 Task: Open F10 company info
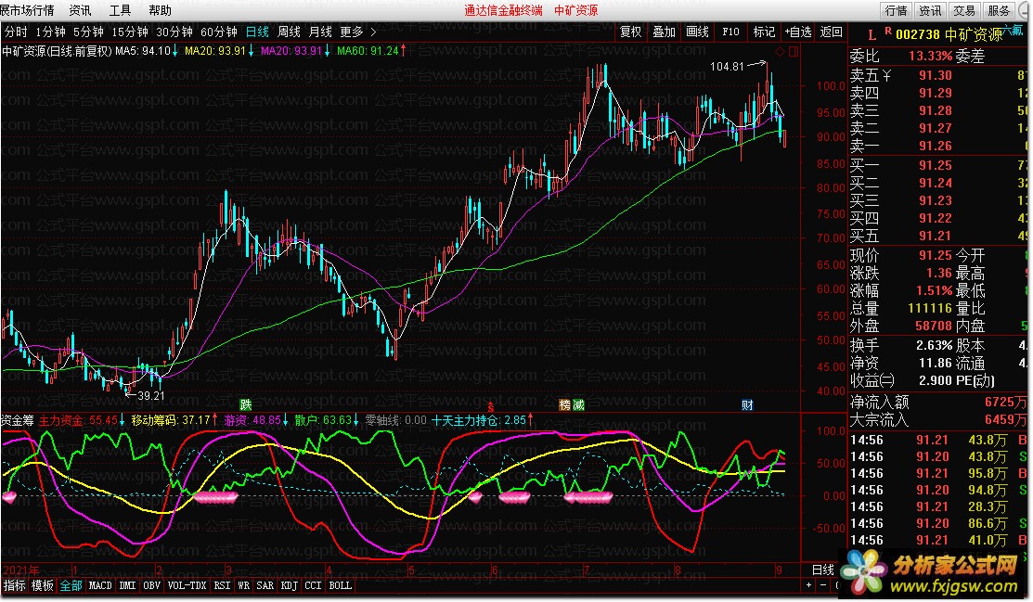[730, 32]
